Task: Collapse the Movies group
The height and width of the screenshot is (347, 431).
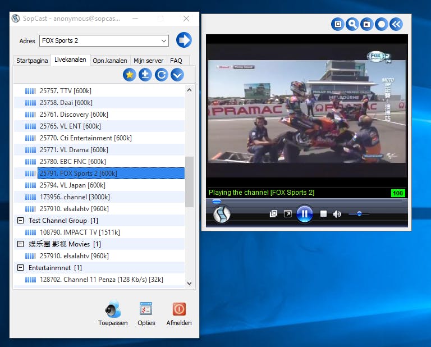Action: point(20,244)
